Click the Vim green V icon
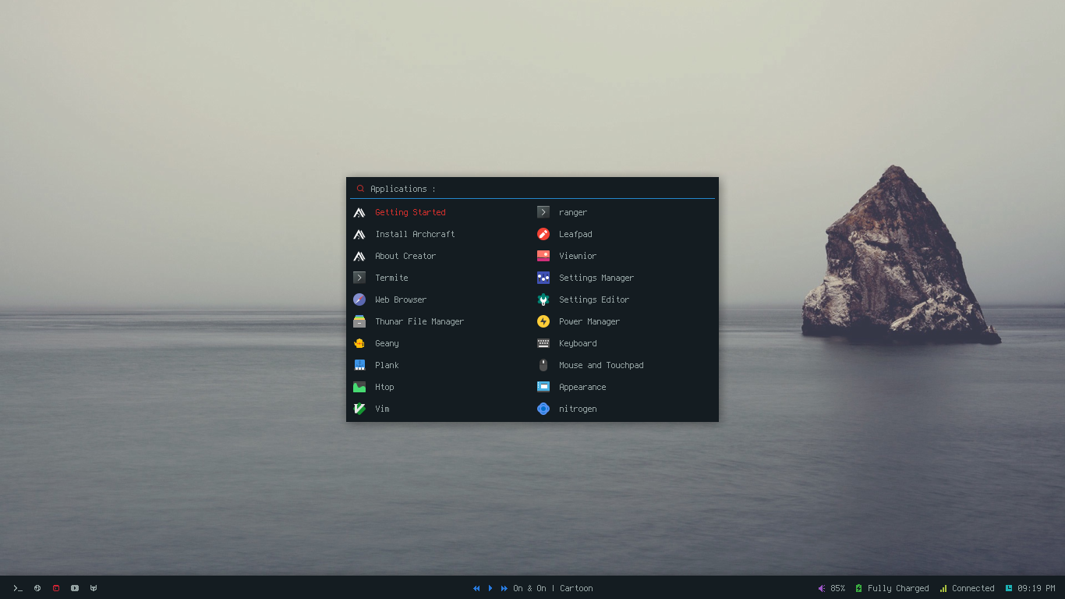The width and height of the screenshot is (1065, 599). click(359, 409)
